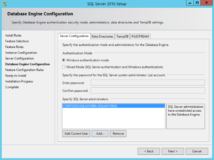Maximize the setup window
Screen dimensions: 214x160
pos(197,3)
